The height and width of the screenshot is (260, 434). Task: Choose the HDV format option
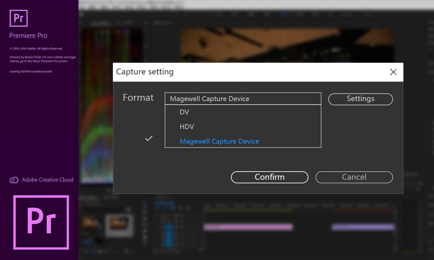187,127
